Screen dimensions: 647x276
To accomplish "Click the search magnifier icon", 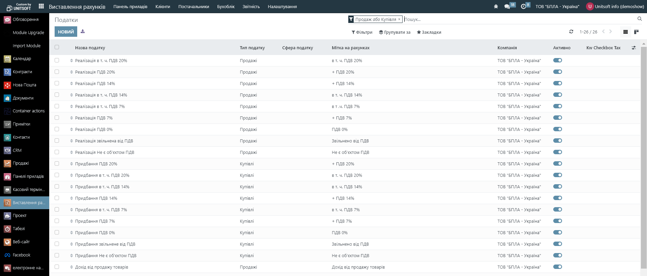I will click(639, 19).
